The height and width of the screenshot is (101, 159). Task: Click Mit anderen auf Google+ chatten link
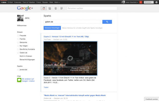coord(28,80)
